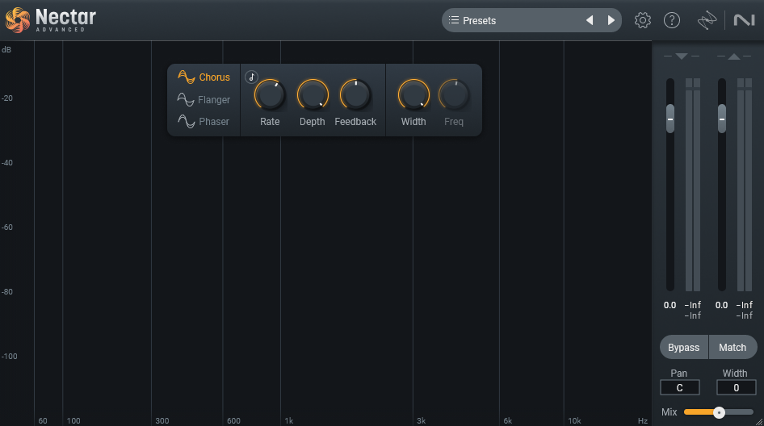The height and width of the screenshot is (426, 764).
Task: Click the resize grip in corner
Action: pyautogui.click(x=759, y=422)
